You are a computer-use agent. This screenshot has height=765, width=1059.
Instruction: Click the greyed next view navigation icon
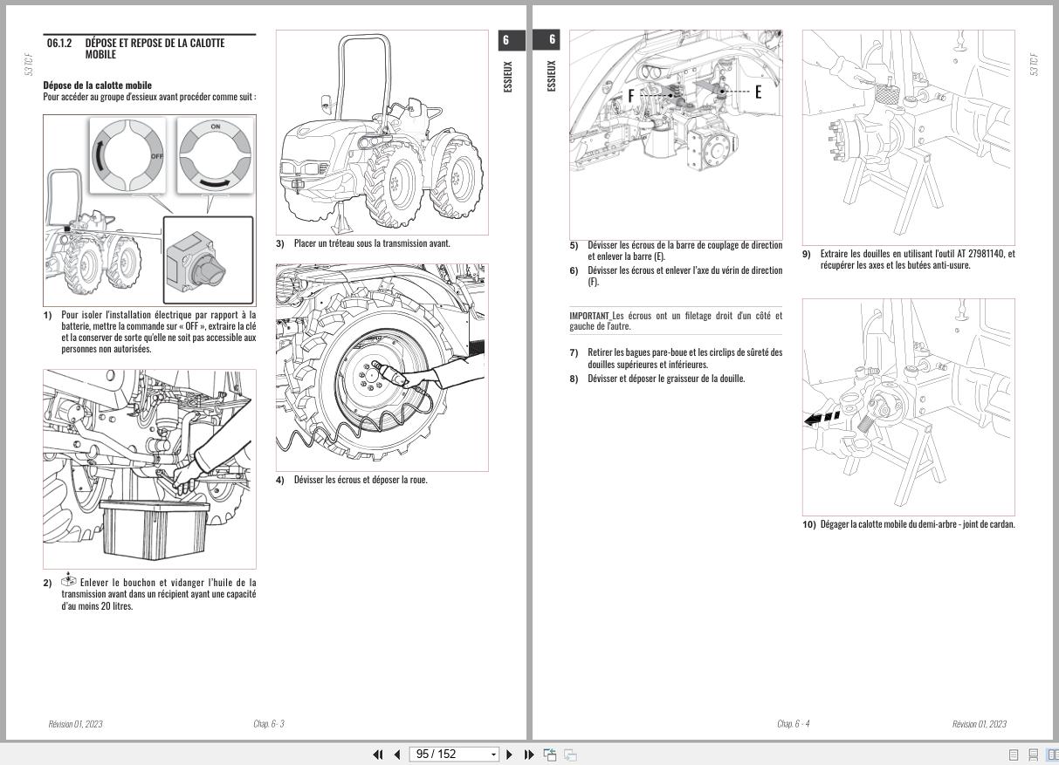(x=570, y=755)
